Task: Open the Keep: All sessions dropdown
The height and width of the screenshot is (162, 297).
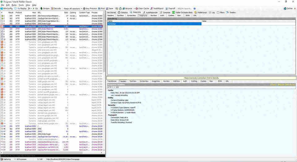Action: 73,9
